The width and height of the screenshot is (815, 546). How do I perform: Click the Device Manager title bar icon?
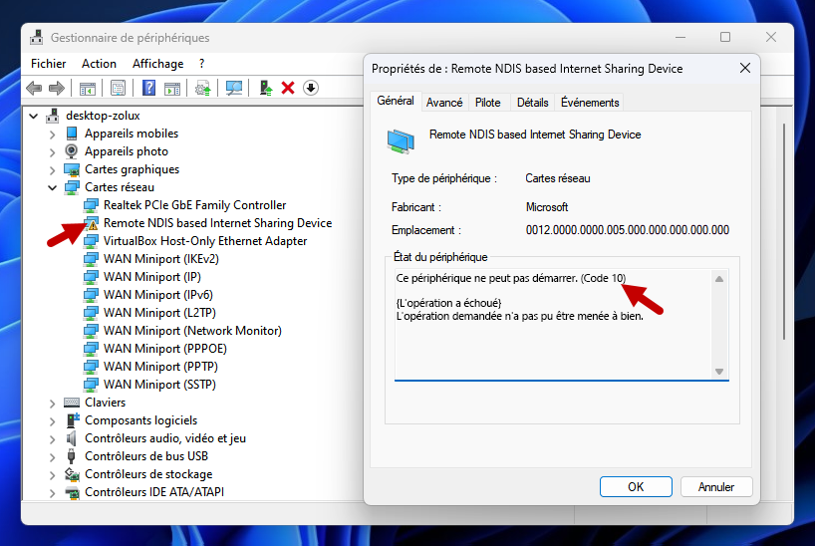37,38
